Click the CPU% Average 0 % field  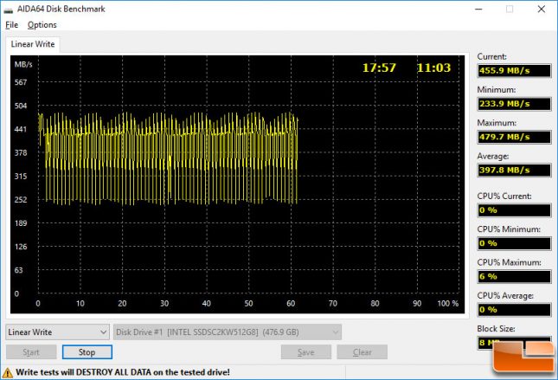pyautogui.click(x=514, y=310)
